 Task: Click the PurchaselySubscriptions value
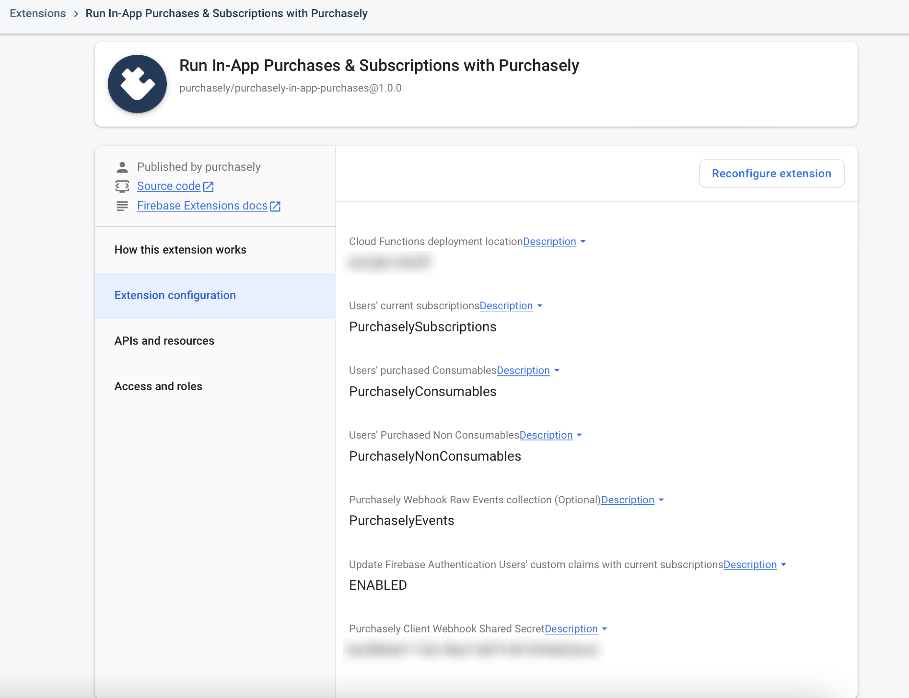(x=423, y=327)
